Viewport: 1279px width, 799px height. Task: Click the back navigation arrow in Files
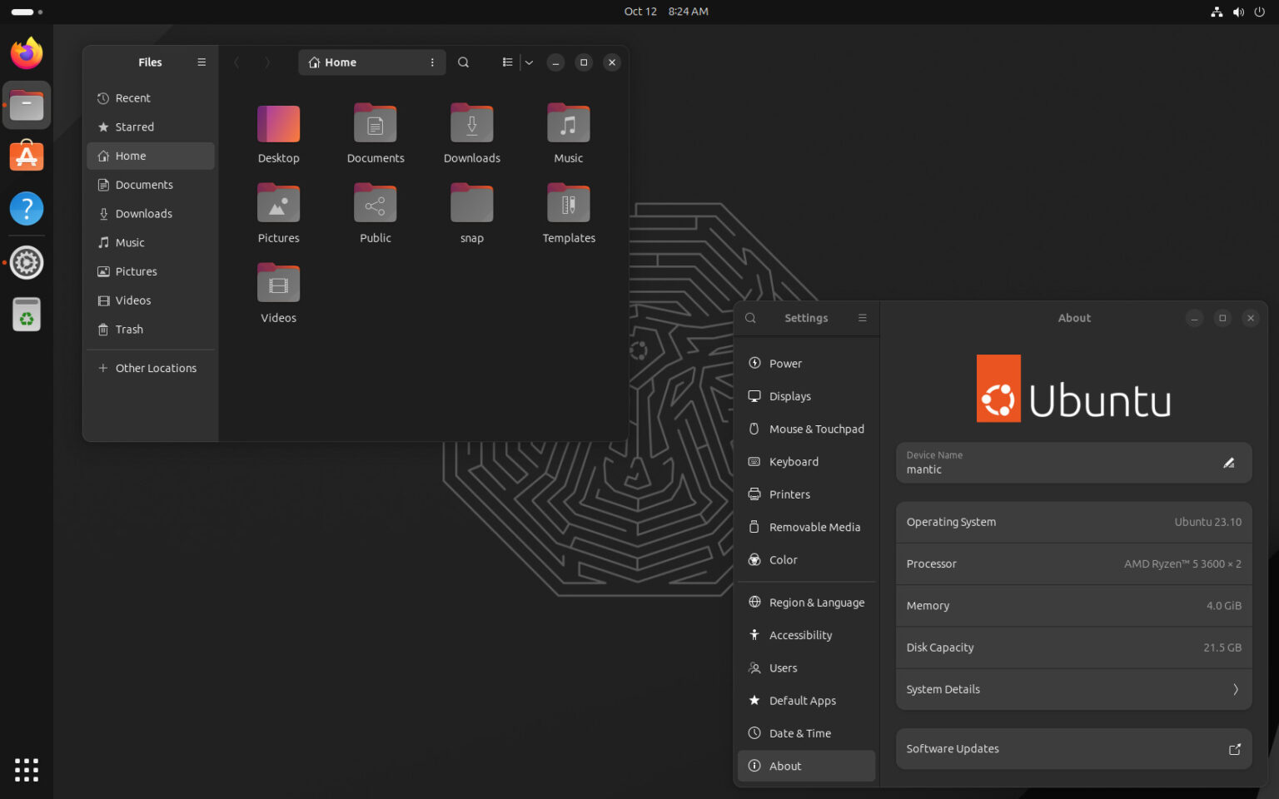(236, 62)
